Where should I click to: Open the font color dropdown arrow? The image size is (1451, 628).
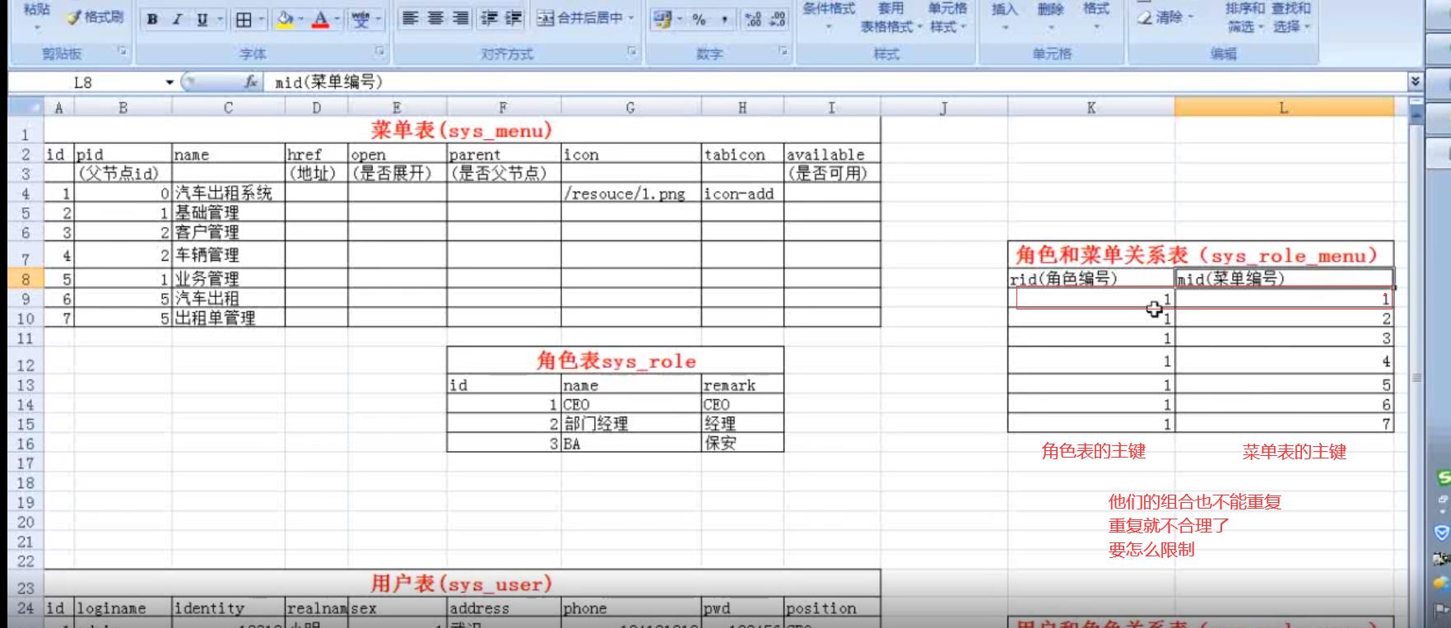pyautogui.click(x=338, y=20)
